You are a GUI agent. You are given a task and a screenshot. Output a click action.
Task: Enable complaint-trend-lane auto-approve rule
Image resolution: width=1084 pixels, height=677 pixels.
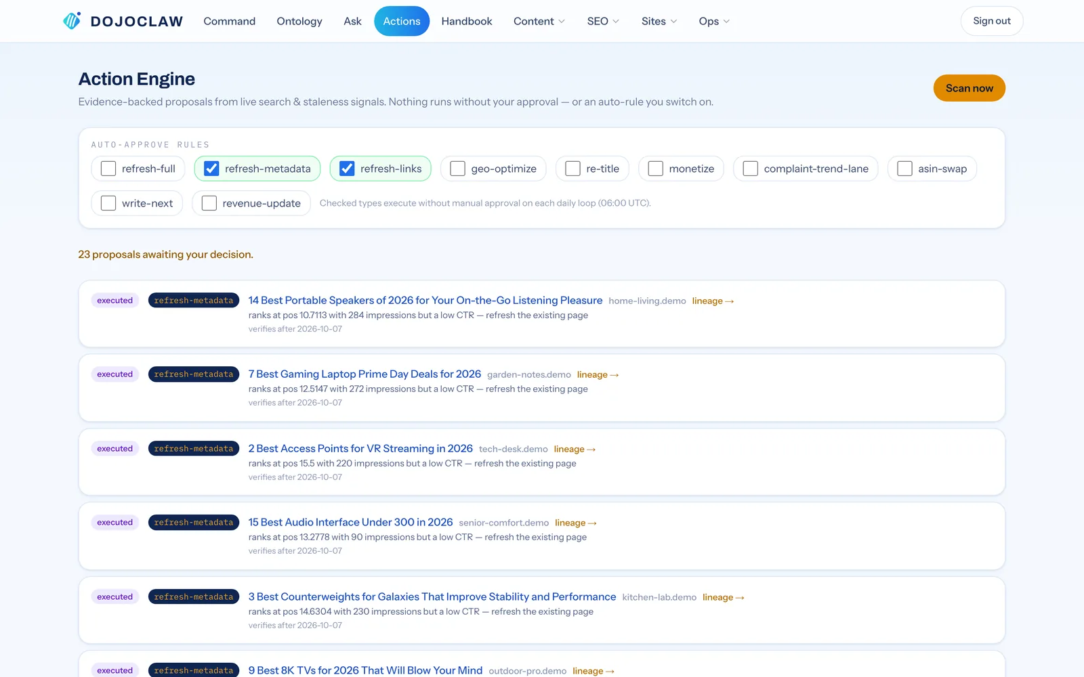click(750, 169)
